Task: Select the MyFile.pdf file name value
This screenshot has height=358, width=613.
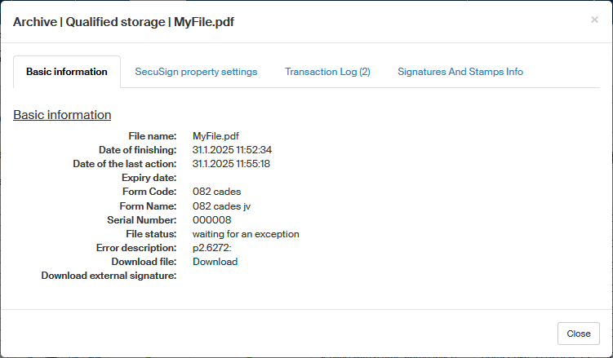Action: click(215, 136)
